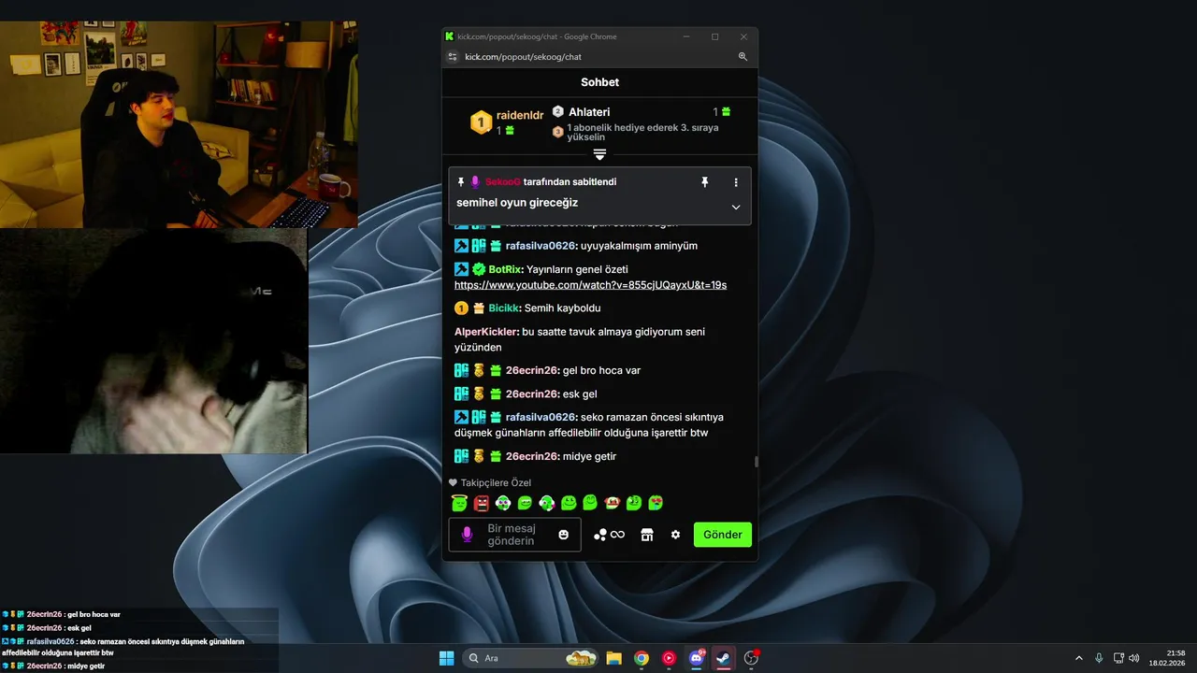The image size is (1197, 673).
Task: Open chat settings gear
Action: [x=675, y=535]
